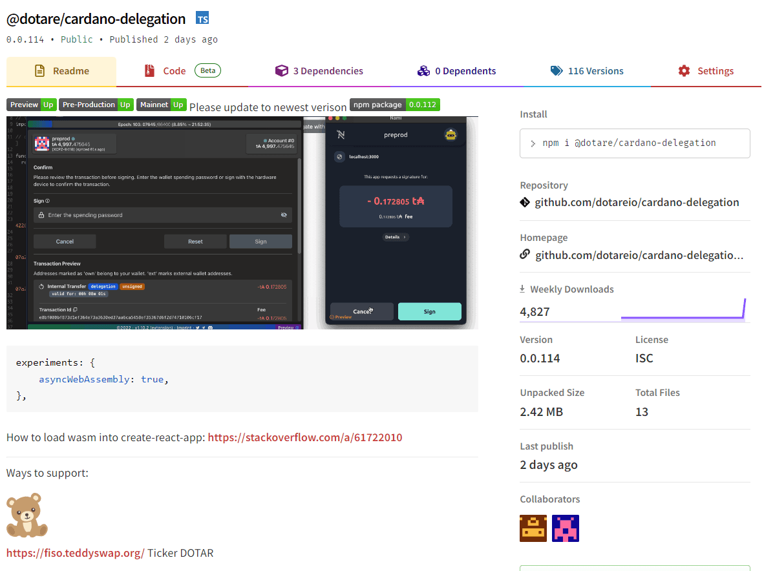This screenshot has width=764, height=571.
Task: Click the git repository diamond icon
Action: tap(525, 202)
